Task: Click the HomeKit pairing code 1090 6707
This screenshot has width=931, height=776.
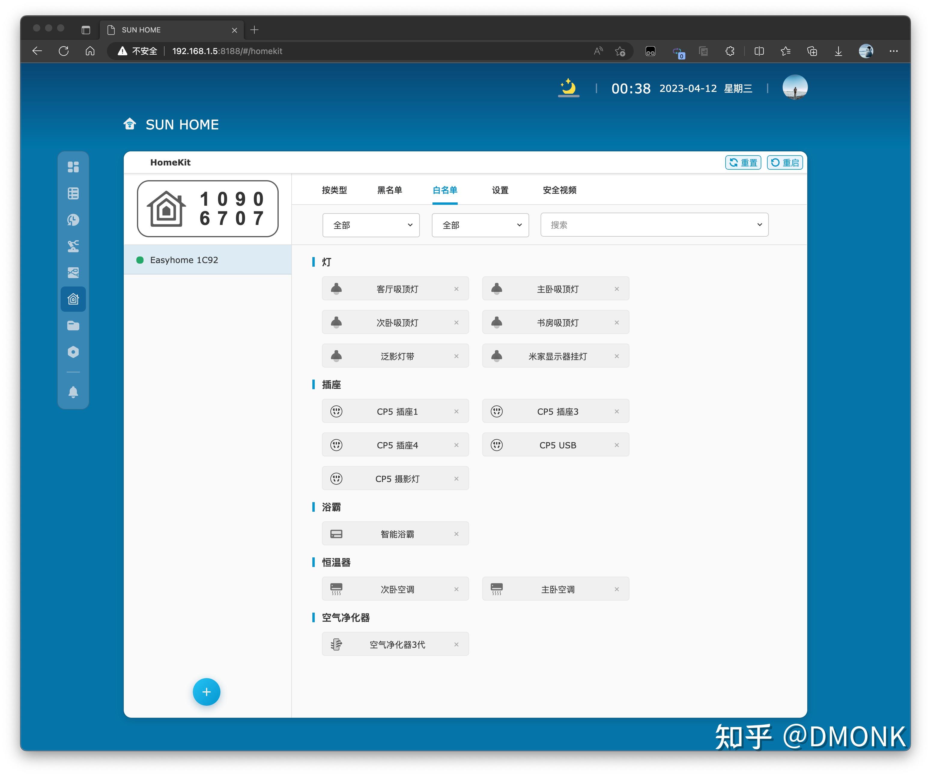Action: tap(208, 208)
